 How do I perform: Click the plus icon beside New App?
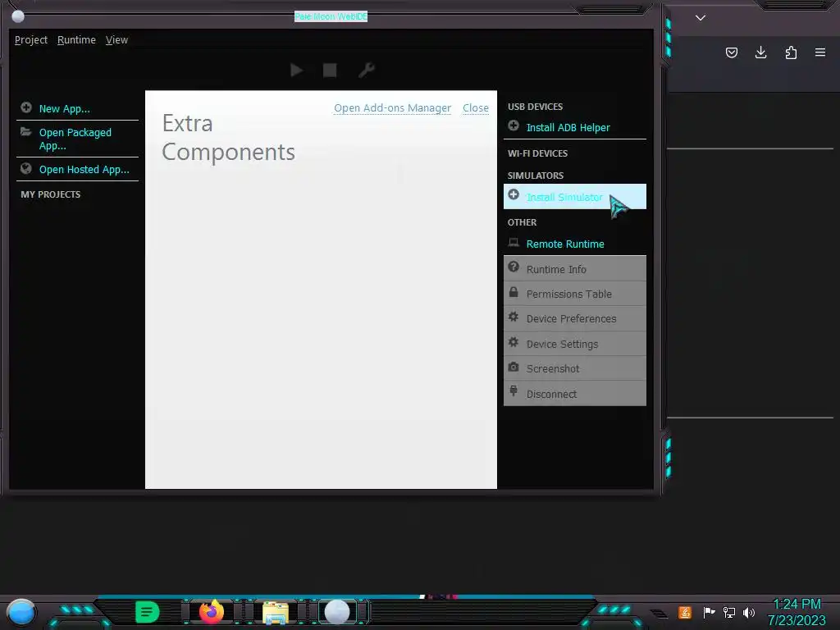pos(25,107)
